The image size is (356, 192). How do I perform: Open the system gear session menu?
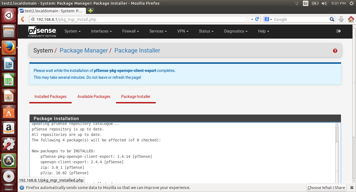[x=352, y=3]
